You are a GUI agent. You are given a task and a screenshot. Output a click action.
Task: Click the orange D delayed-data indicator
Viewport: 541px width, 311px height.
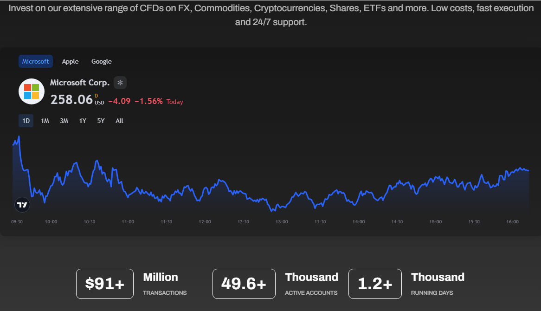[96, 96]
